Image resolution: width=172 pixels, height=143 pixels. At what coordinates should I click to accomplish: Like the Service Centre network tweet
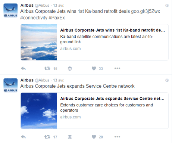(94, 137)
